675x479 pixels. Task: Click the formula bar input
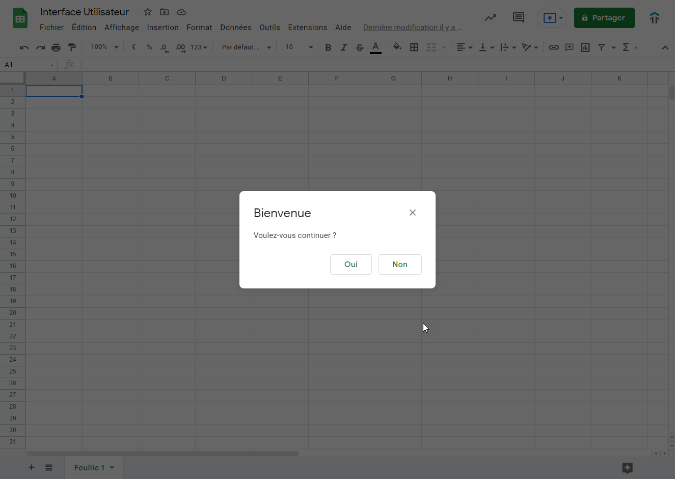tap(377, 65)
